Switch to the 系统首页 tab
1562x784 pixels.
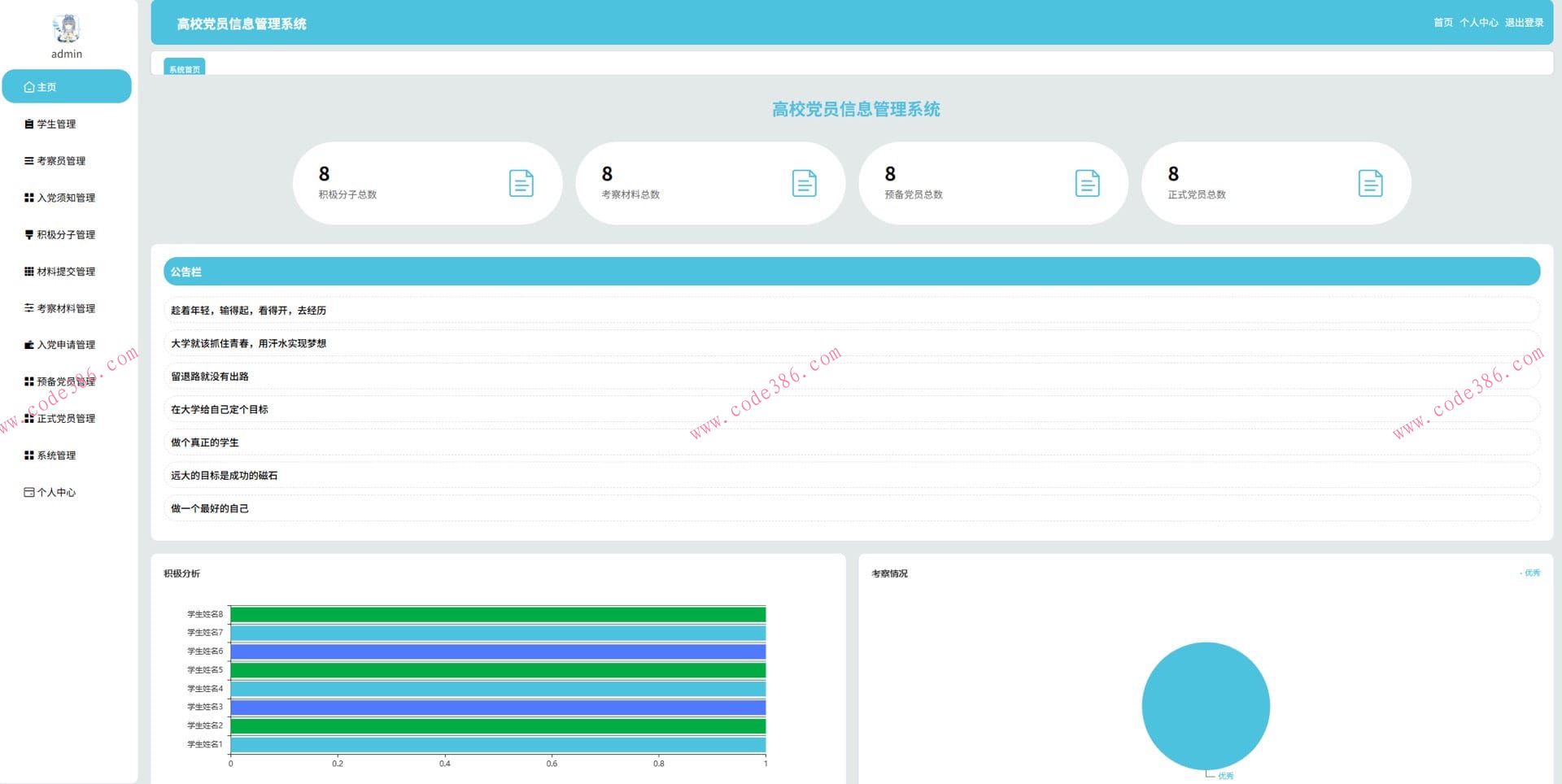coord(185,68)
